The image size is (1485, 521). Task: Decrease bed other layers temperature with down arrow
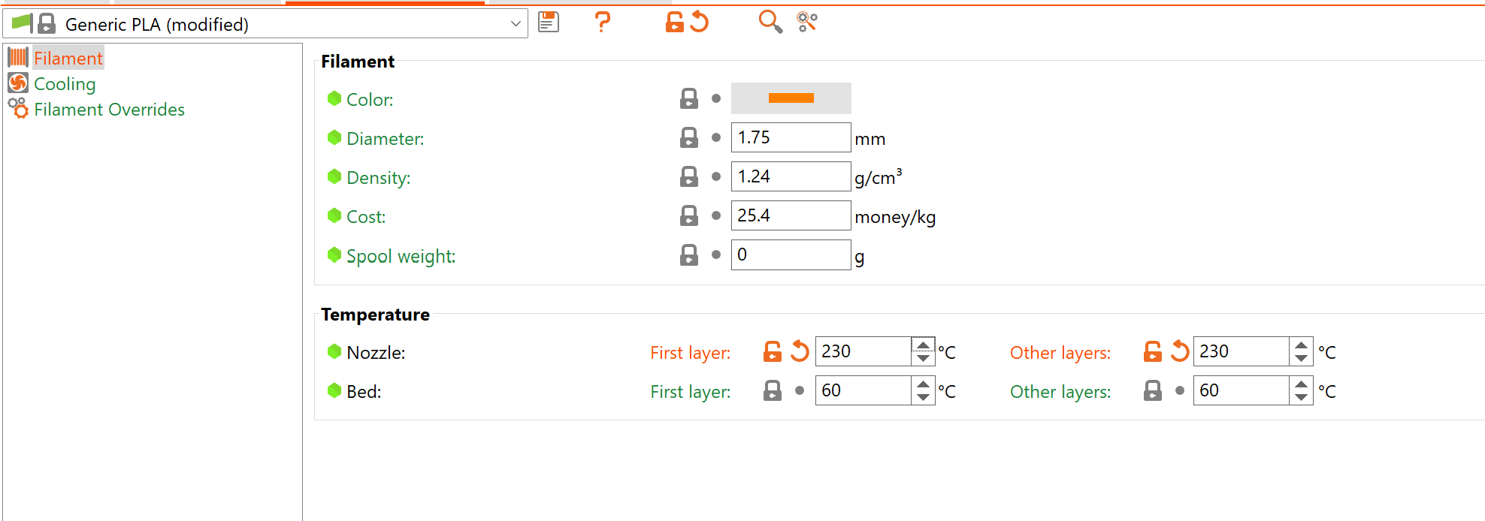[x=1301, y=397]
